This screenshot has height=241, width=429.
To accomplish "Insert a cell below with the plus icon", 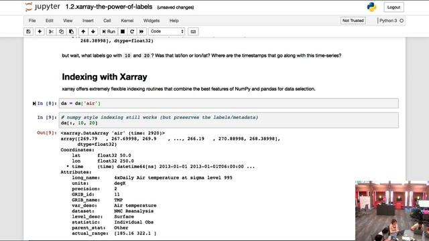I will click(40, 31).
